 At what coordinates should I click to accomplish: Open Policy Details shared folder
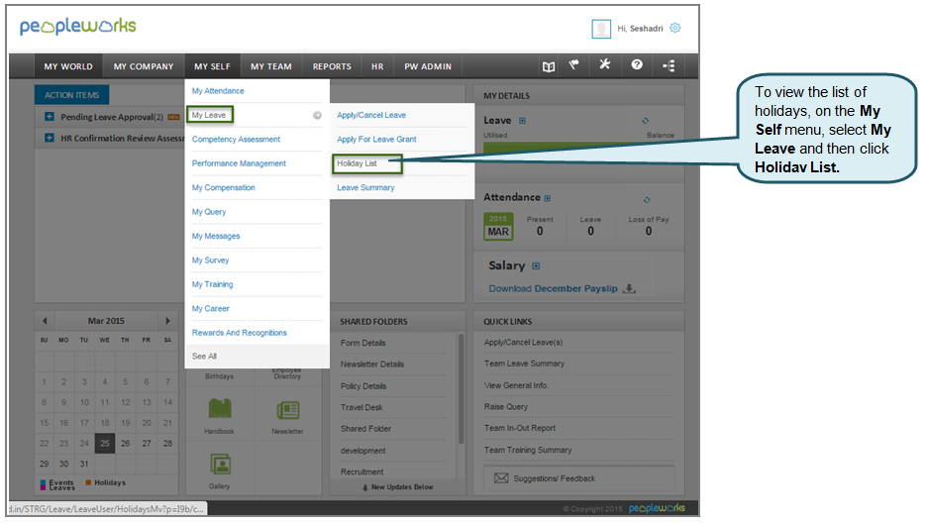click(363, 386)
